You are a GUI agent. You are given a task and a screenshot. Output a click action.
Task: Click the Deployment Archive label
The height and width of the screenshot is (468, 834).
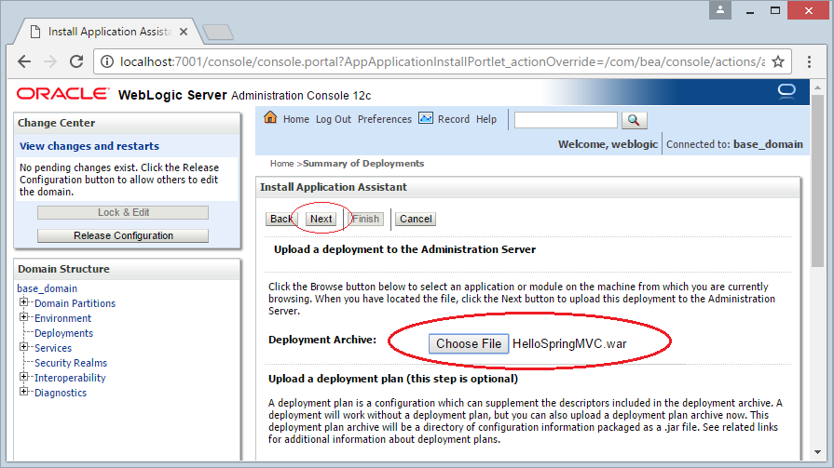[322, 340]
